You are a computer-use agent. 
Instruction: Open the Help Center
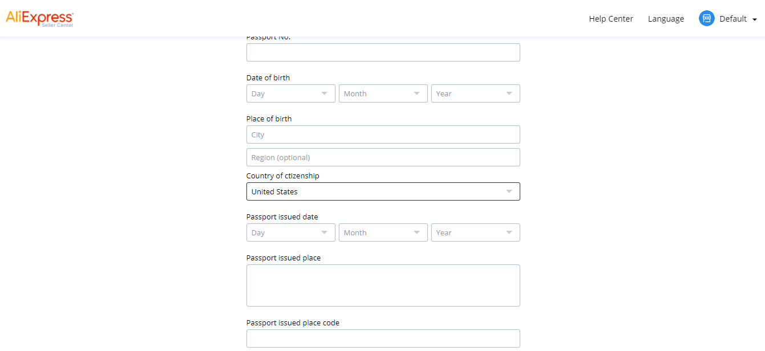pos(610,18)
